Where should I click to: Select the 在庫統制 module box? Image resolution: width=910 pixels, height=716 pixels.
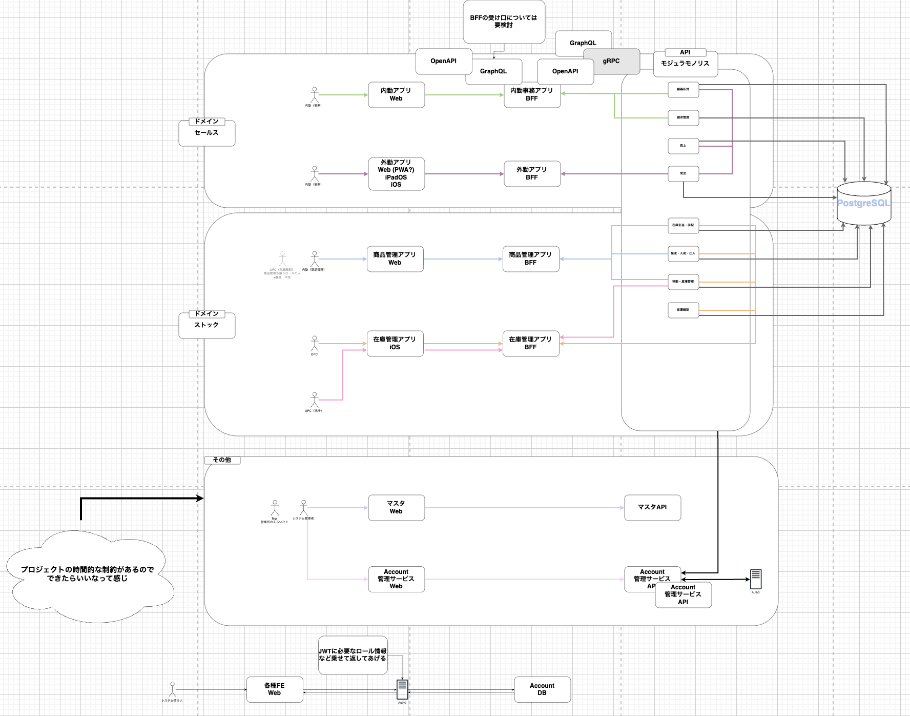[x=683, y=310]
